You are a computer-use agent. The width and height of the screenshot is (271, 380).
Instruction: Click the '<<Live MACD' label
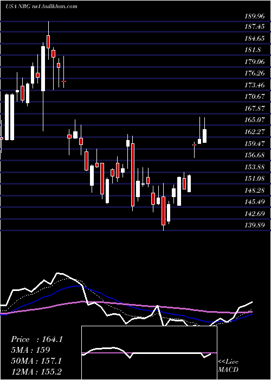[x=228, y=366]
